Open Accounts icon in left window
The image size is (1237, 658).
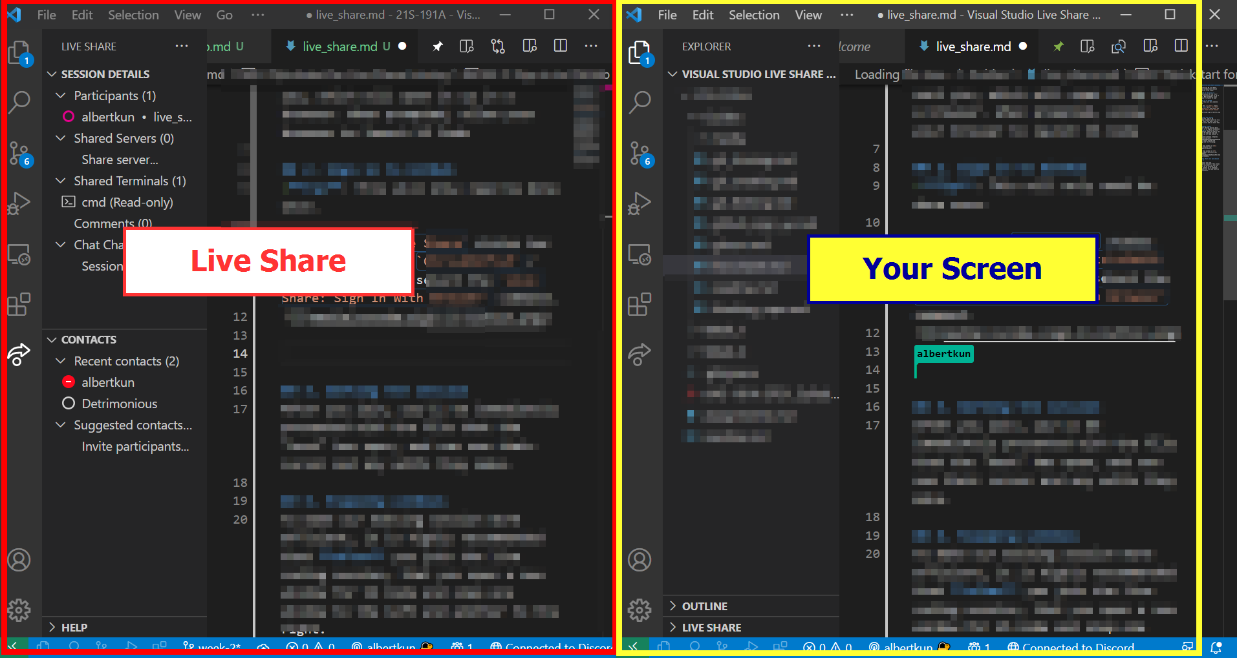pos(19,560)
